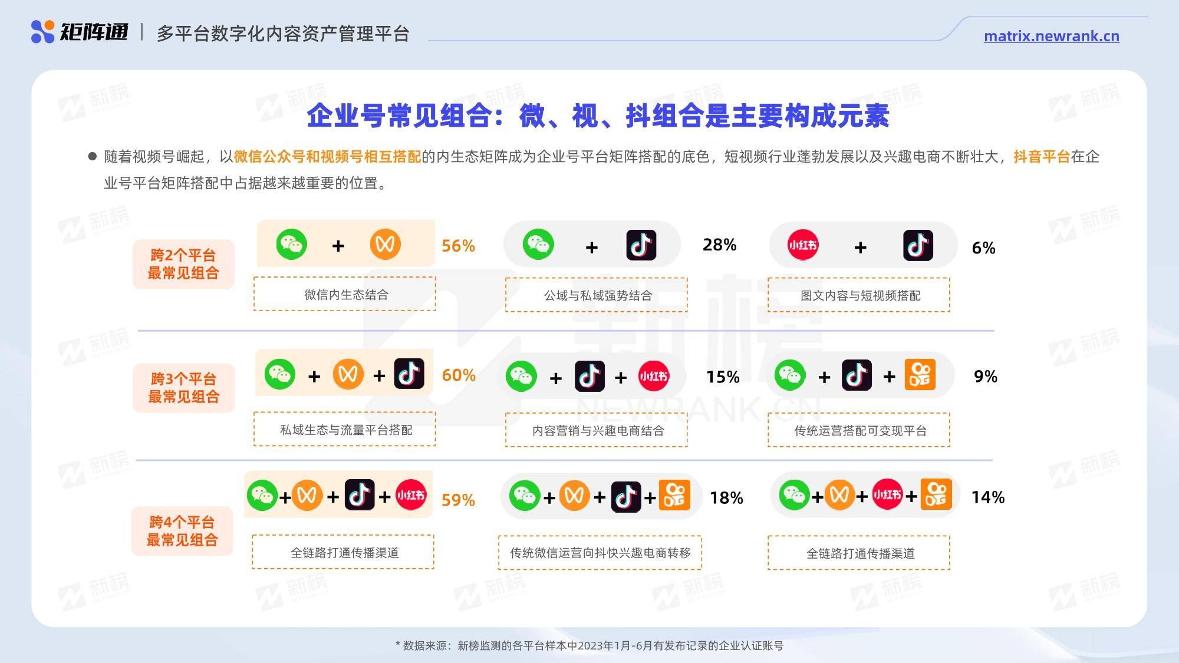Click the 内容营销与兴趣电商结合 caption box
The image size is (1179, 663).
[x=597, y=430]
